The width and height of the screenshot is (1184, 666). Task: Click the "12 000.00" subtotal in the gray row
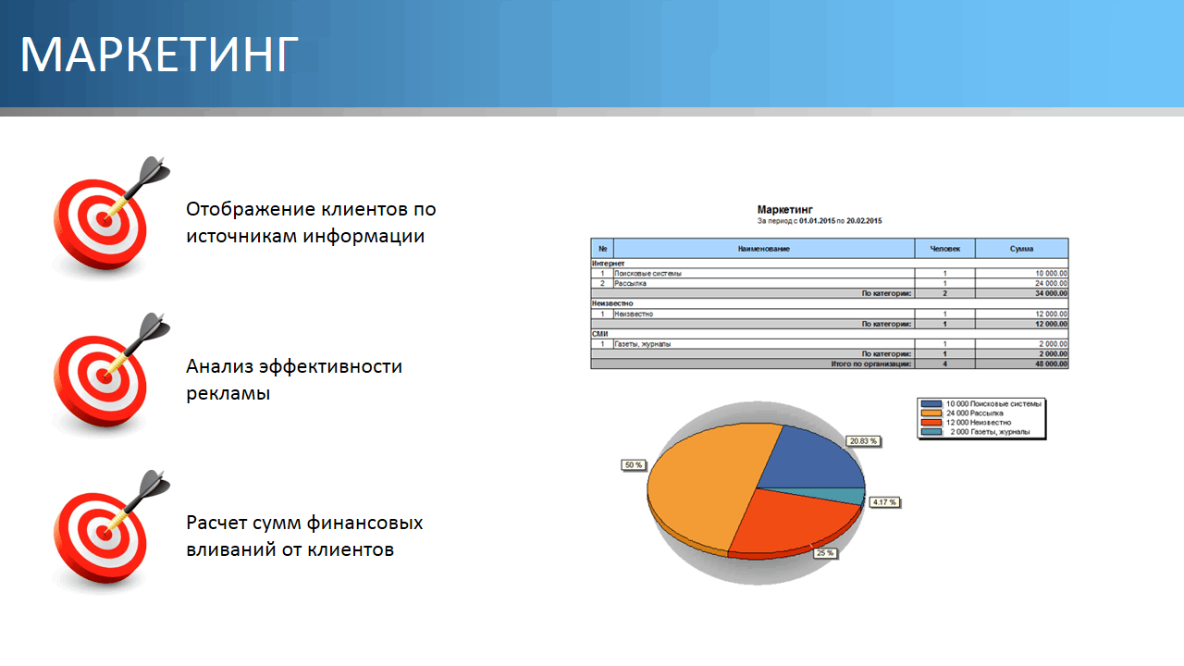pyautogui.click(x=1022, y=324)
